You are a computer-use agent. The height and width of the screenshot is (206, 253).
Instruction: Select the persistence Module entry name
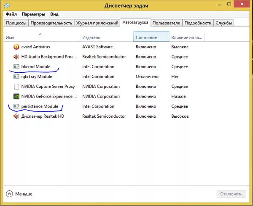pos(40,106)
